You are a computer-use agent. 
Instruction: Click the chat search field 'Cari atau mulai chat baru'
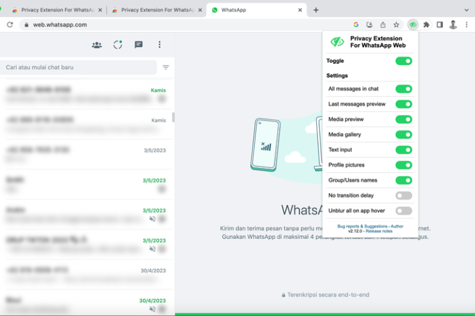[79, 67]
